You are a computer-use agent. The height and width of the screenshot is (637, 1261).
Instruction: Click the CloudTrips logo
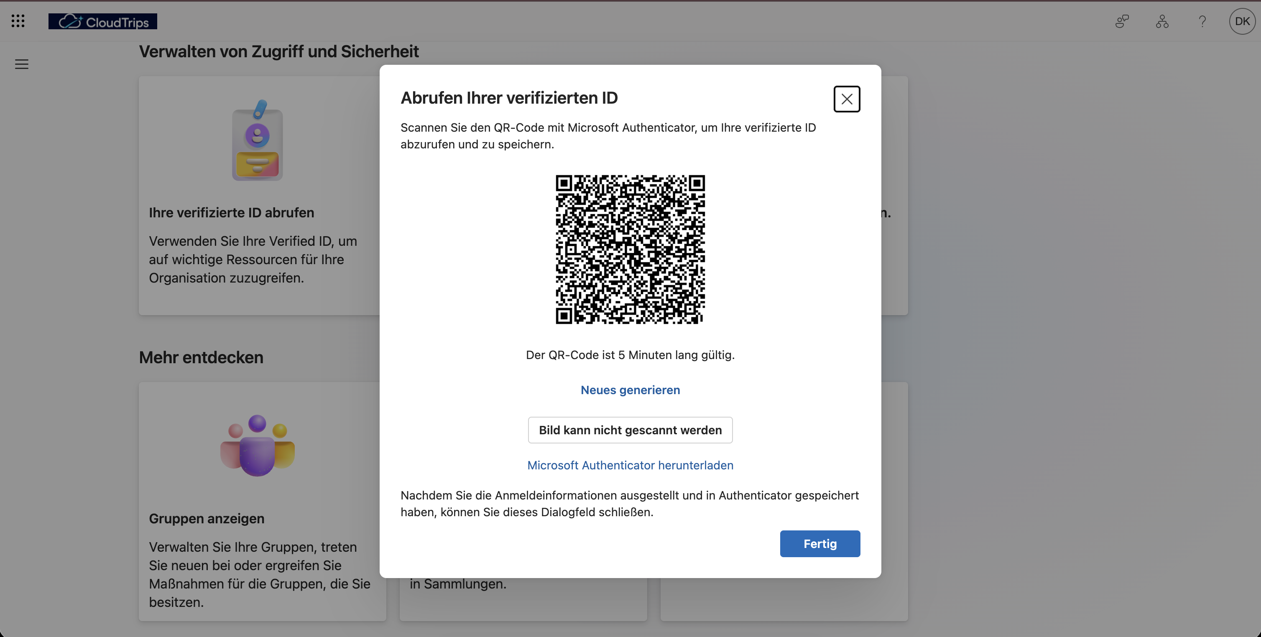(x=103, y=22)
